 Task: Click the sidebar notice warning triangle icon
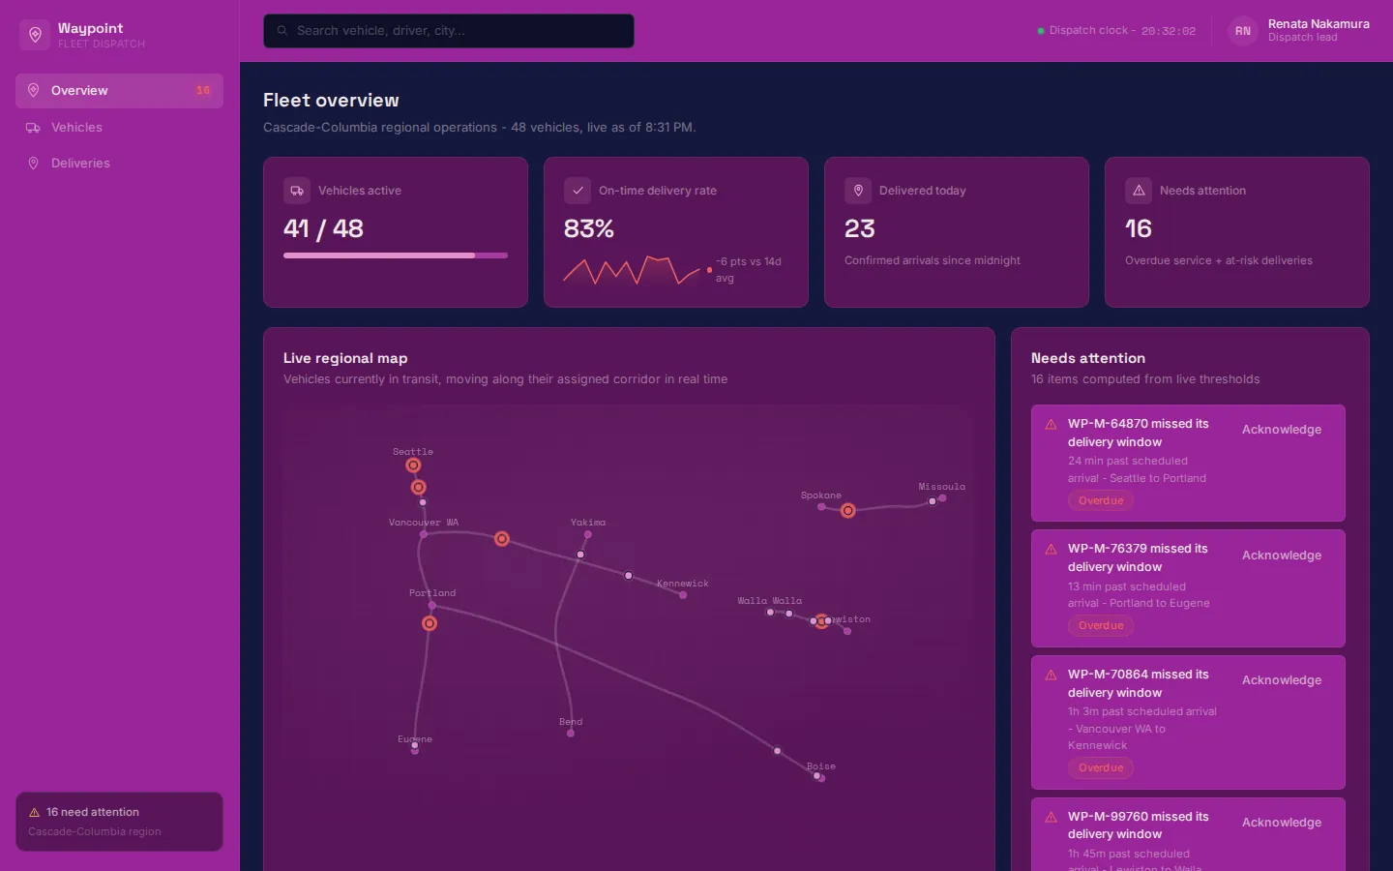coord(35,813)
